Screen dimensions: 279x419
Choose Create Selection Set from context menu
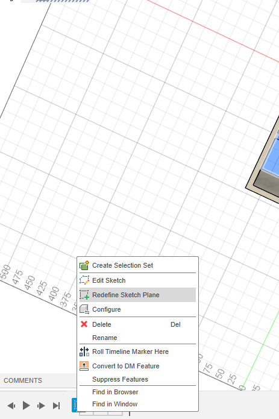(x=137, y=265)
